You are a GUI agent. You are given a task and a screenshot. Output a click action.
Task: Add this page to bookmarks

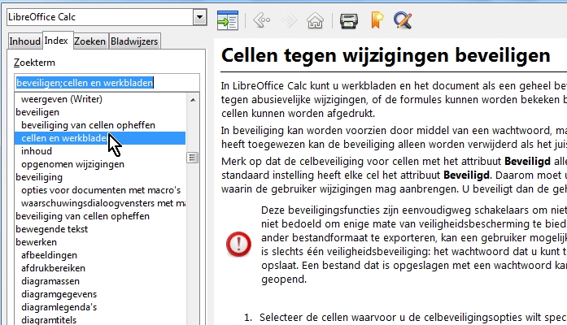click(x=377, y=19)
